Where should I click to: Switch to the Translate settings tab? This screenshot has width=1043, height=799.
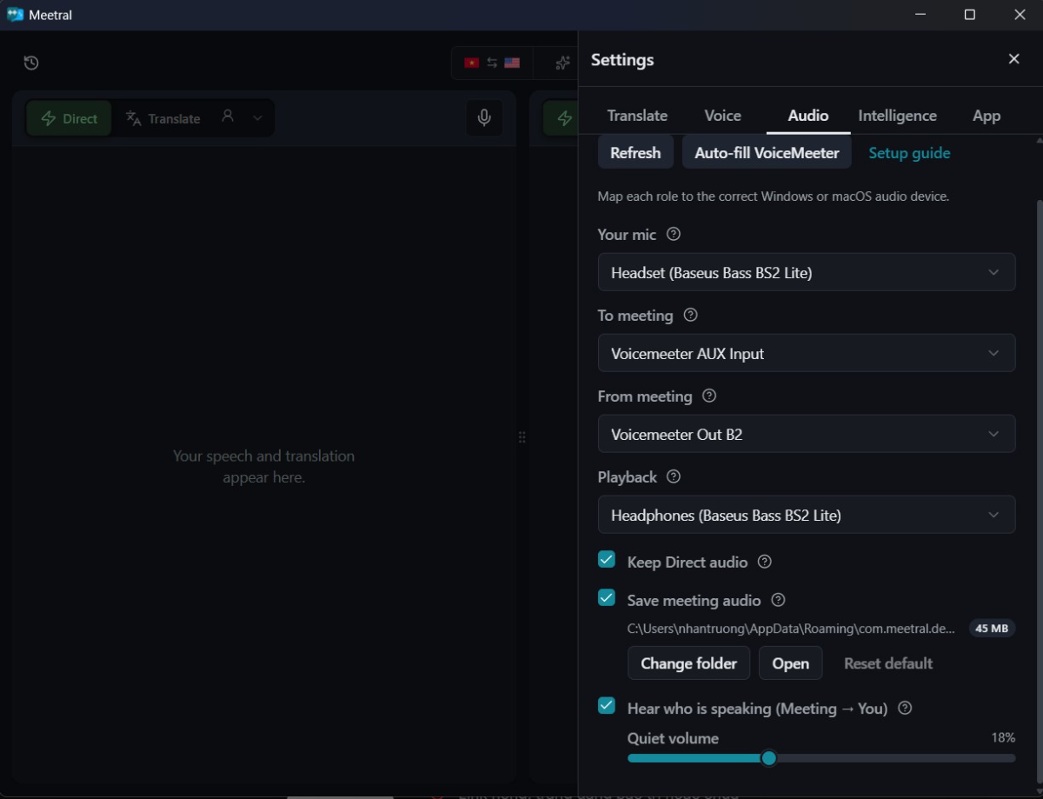click(x=637, y=116)
